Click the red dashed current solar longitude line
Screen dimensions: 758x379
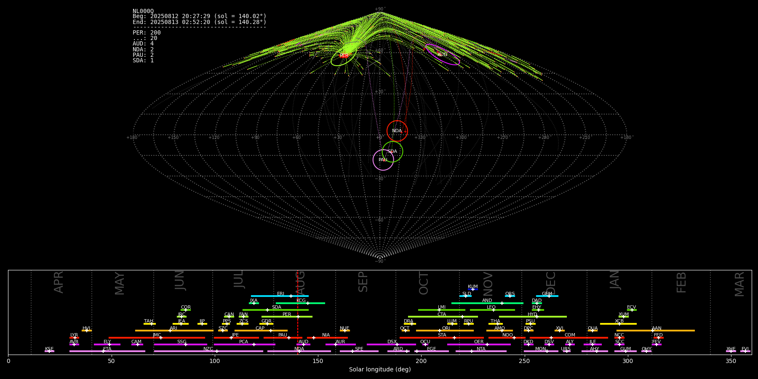tap(298, 312)
